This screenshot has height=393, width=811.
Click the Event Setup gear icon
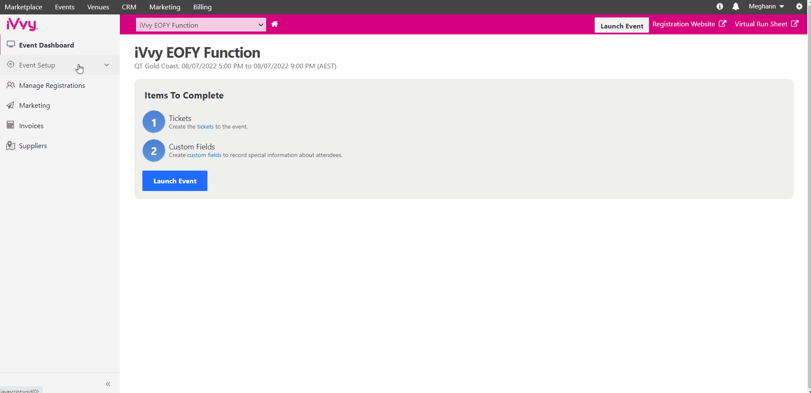click(11, 65)
